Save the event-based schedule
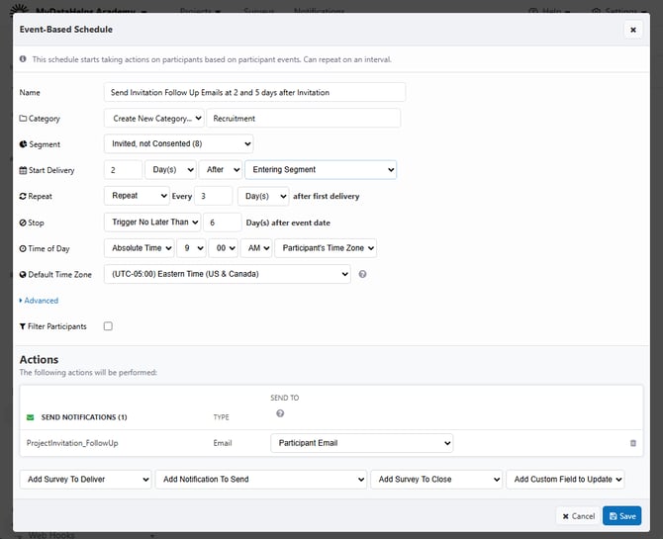The image size is (663, 539). tap(621, 516)
